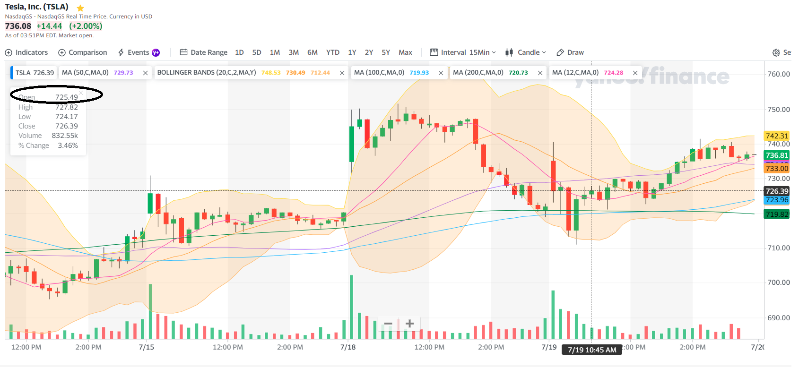Image resolution: width=799 pixels, height=385 pixels.
Task: Open the Date Range calendar picker
Action: 204,52
